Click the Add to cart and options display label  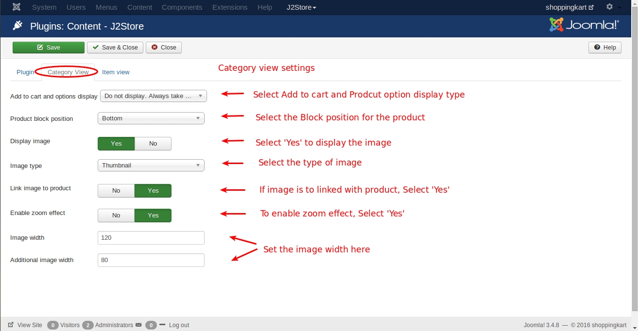pyautogui.click(x=54, y=97)
